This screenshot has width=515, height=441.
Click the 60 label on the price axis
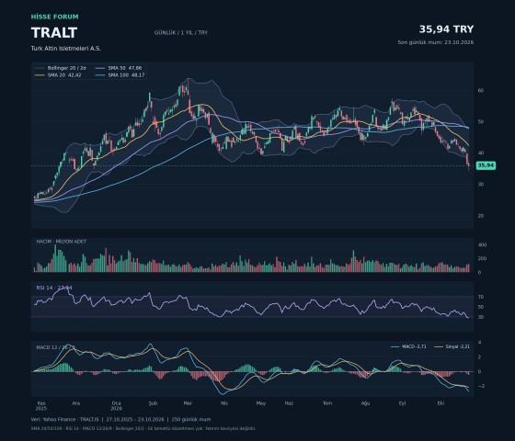click(x=480, y=90)
